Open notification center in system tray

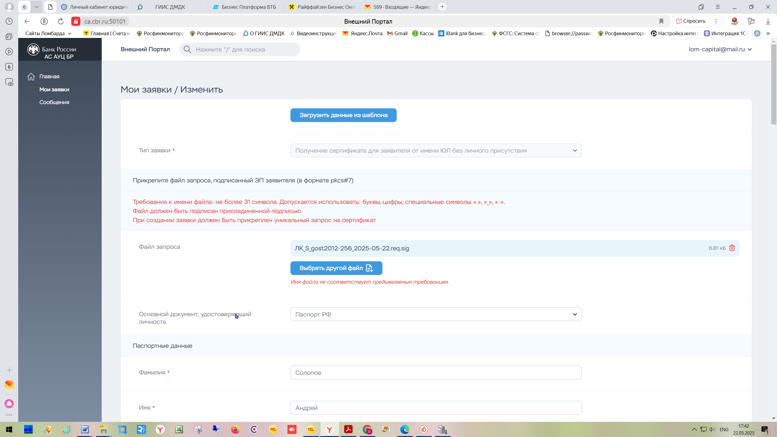click(765, 429)
